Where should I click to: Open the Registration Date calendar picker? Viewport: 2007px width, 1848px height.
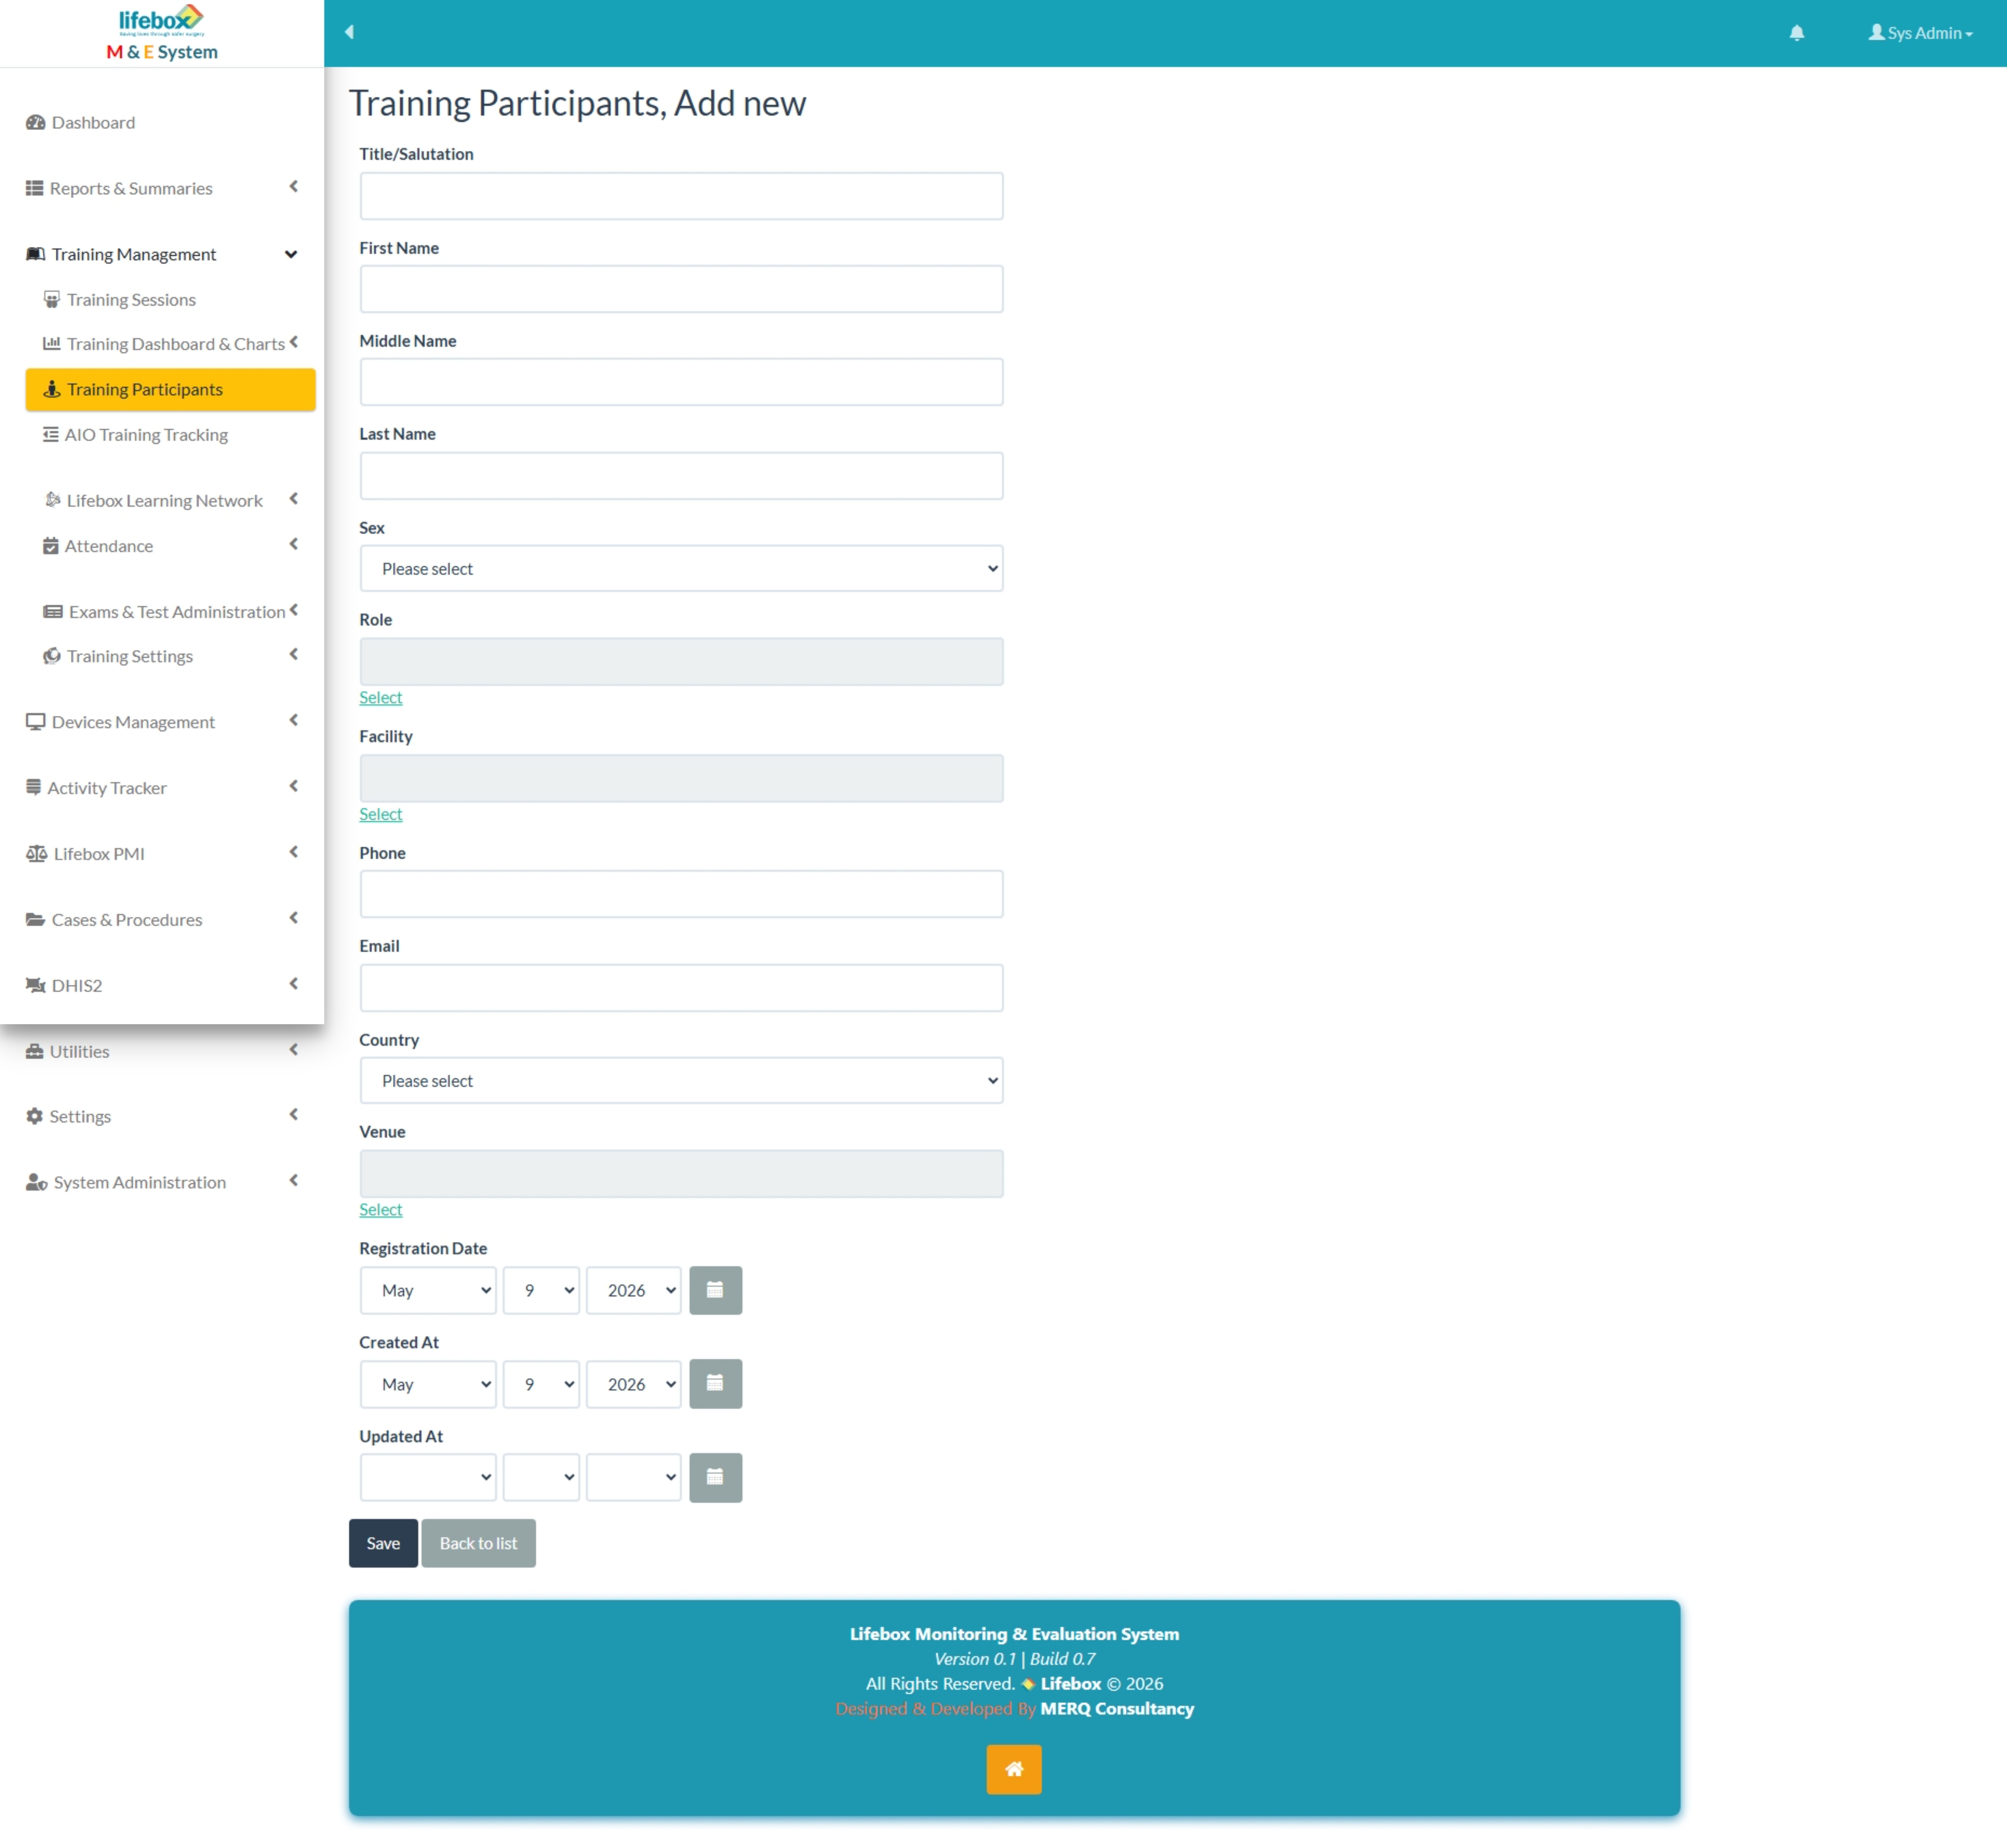715,1290
